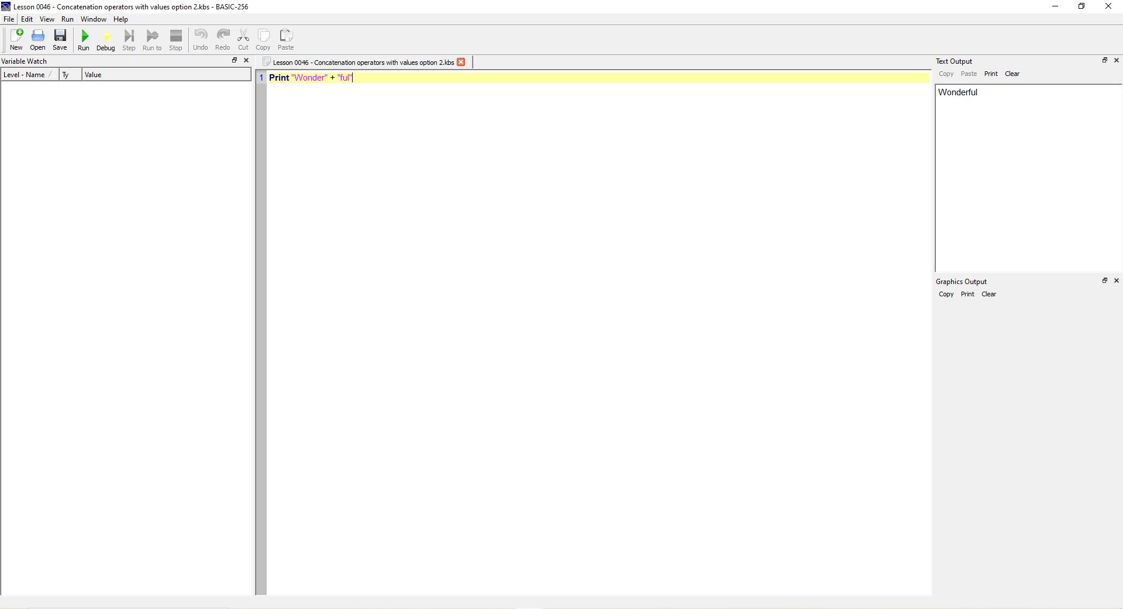This screenshot has height=609, width=1123.
Task: Close the Lesson 0046 file tab
Action: point(461,62)
